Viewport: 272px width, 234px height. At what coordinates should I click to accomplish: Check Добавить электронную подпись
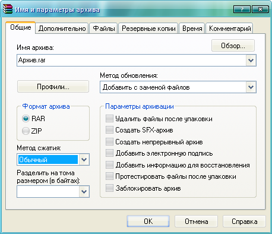[x=109, y=153]
